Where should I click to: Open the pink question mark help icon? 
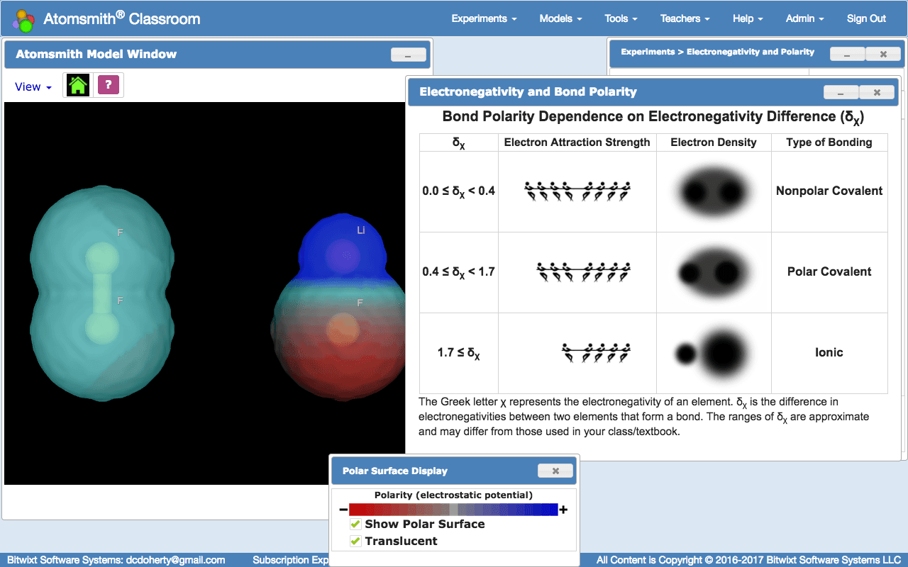click(108, 85)
